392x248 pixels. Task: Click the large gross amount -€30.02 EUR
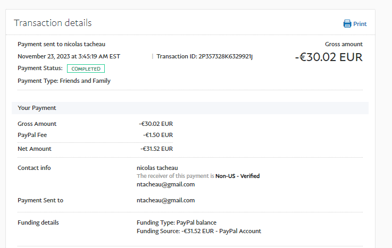[329, 57]
